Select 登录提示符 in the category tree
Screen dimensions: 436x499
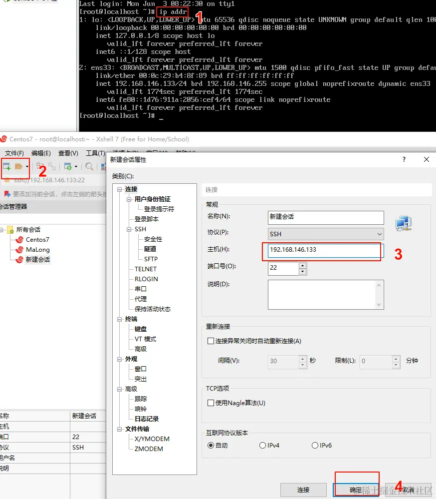point(159,209)
